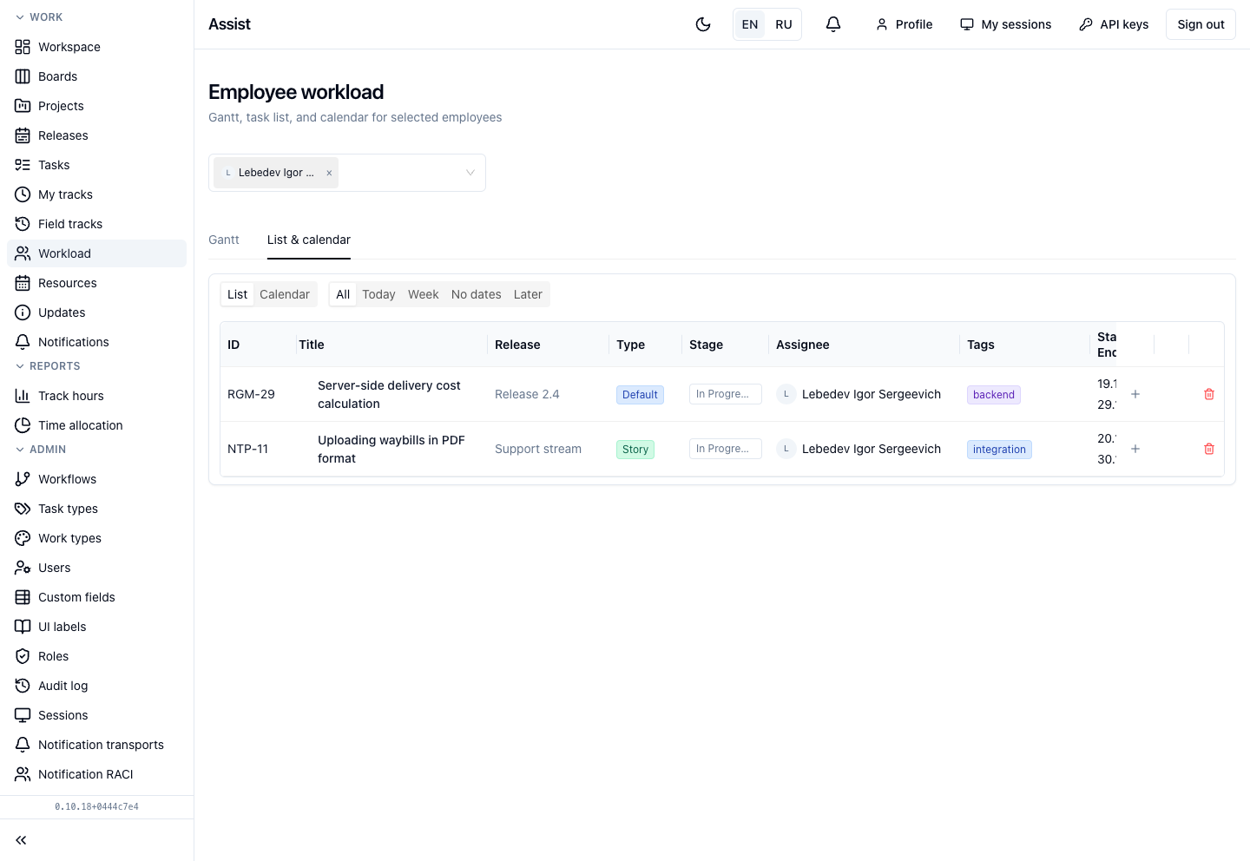Screen dimensions: 1250x861
Task: Delete task RGM-29 with trash icon
Action: click(x=1209, y=394)
